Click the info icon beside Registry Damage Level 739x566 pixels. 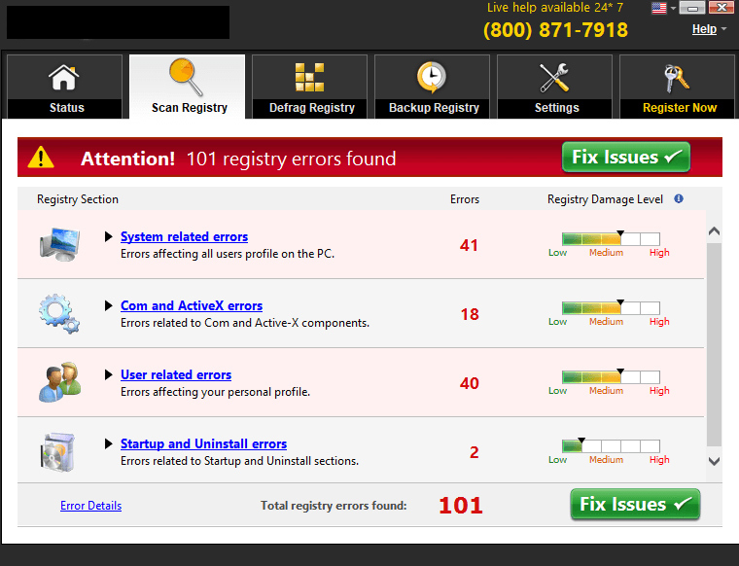679,199
